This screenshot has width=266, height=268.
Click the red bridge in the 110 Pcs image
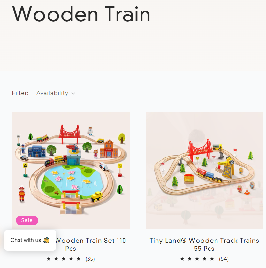(70, 134)
